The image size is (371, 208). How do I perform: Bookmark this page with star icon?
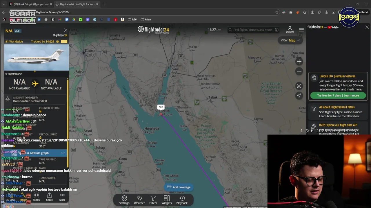[x=277, y=12]
